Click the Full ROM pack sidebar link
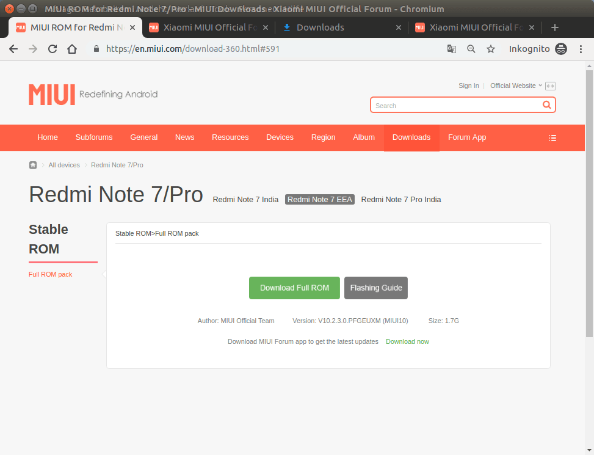 click(x=51, y=274)
